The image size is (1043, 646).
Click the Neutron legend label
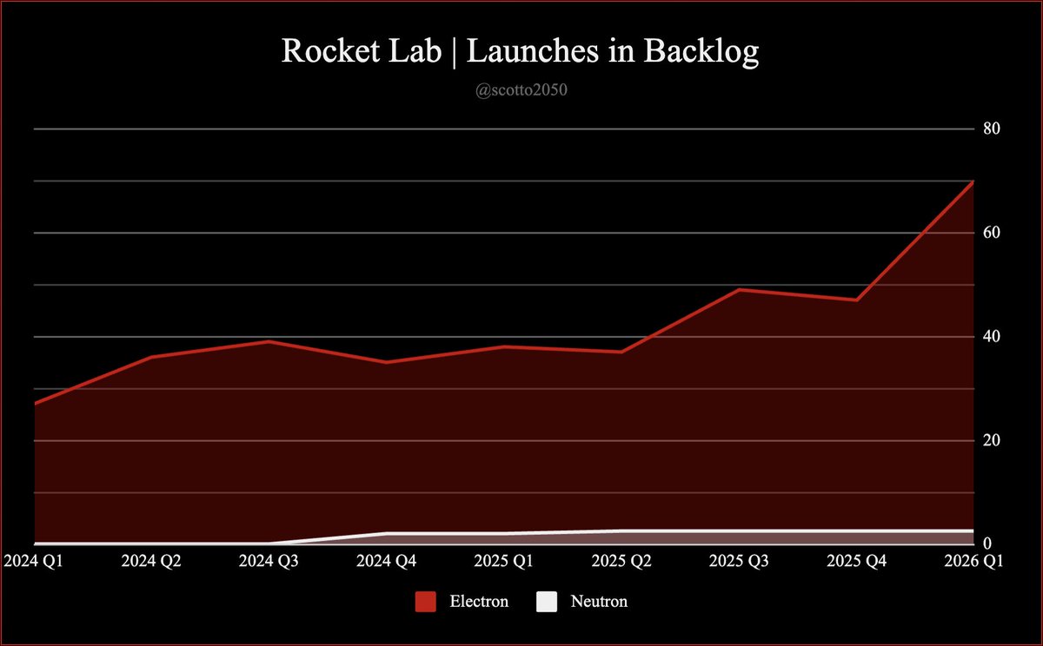pyautogui.click(x=599, y=601)
